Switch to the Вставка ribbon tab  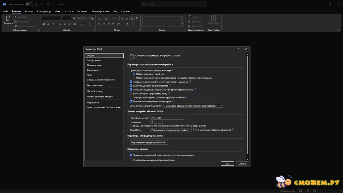click(x=29, y=11)
